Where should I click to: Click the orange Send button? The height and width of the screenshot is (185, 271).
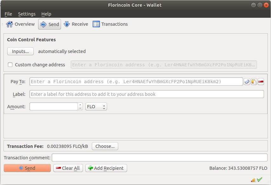pyautogui.click(x=27, y=168)
